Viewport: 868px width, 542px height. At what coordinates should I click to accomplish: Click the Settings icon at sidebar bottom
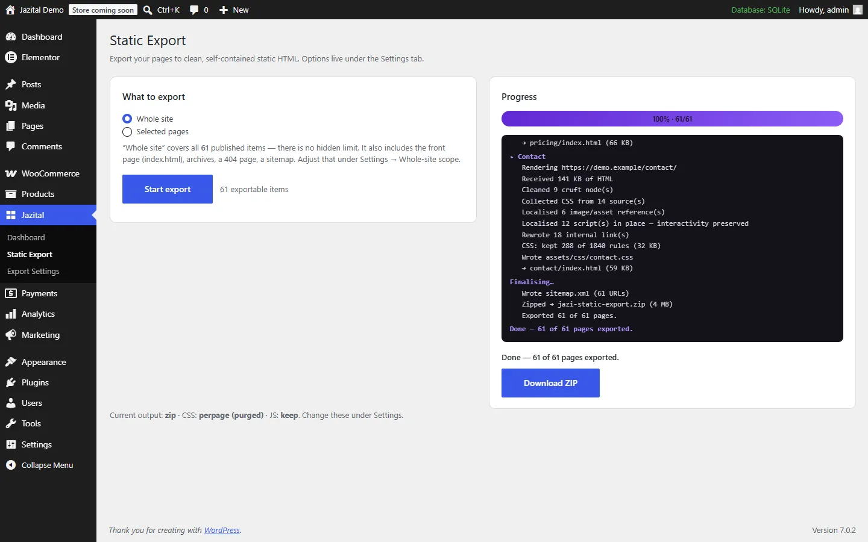pos(11,444)
